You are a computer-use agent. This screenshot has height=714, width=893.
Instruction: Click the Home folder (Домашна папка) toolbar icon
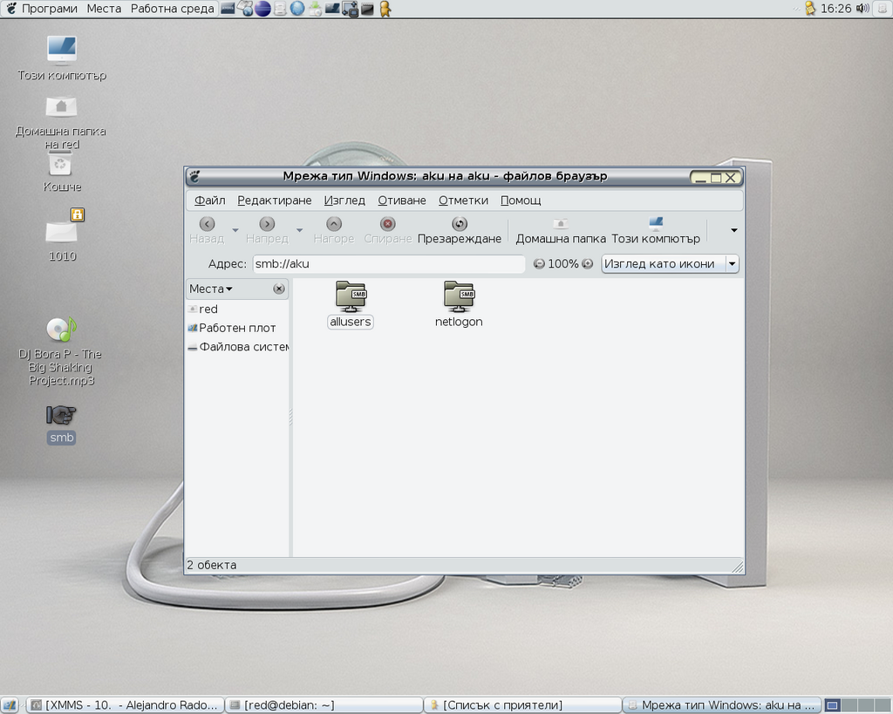click(561, 224)
